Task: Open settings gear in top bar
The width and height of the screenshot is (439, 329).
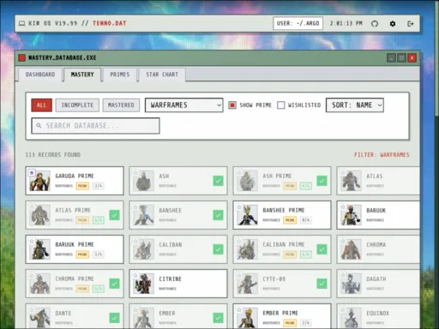Action: click(x=393, y=24)
